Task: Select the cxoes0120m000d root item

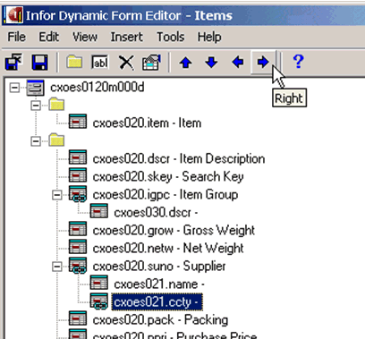Action: [98, 88]
